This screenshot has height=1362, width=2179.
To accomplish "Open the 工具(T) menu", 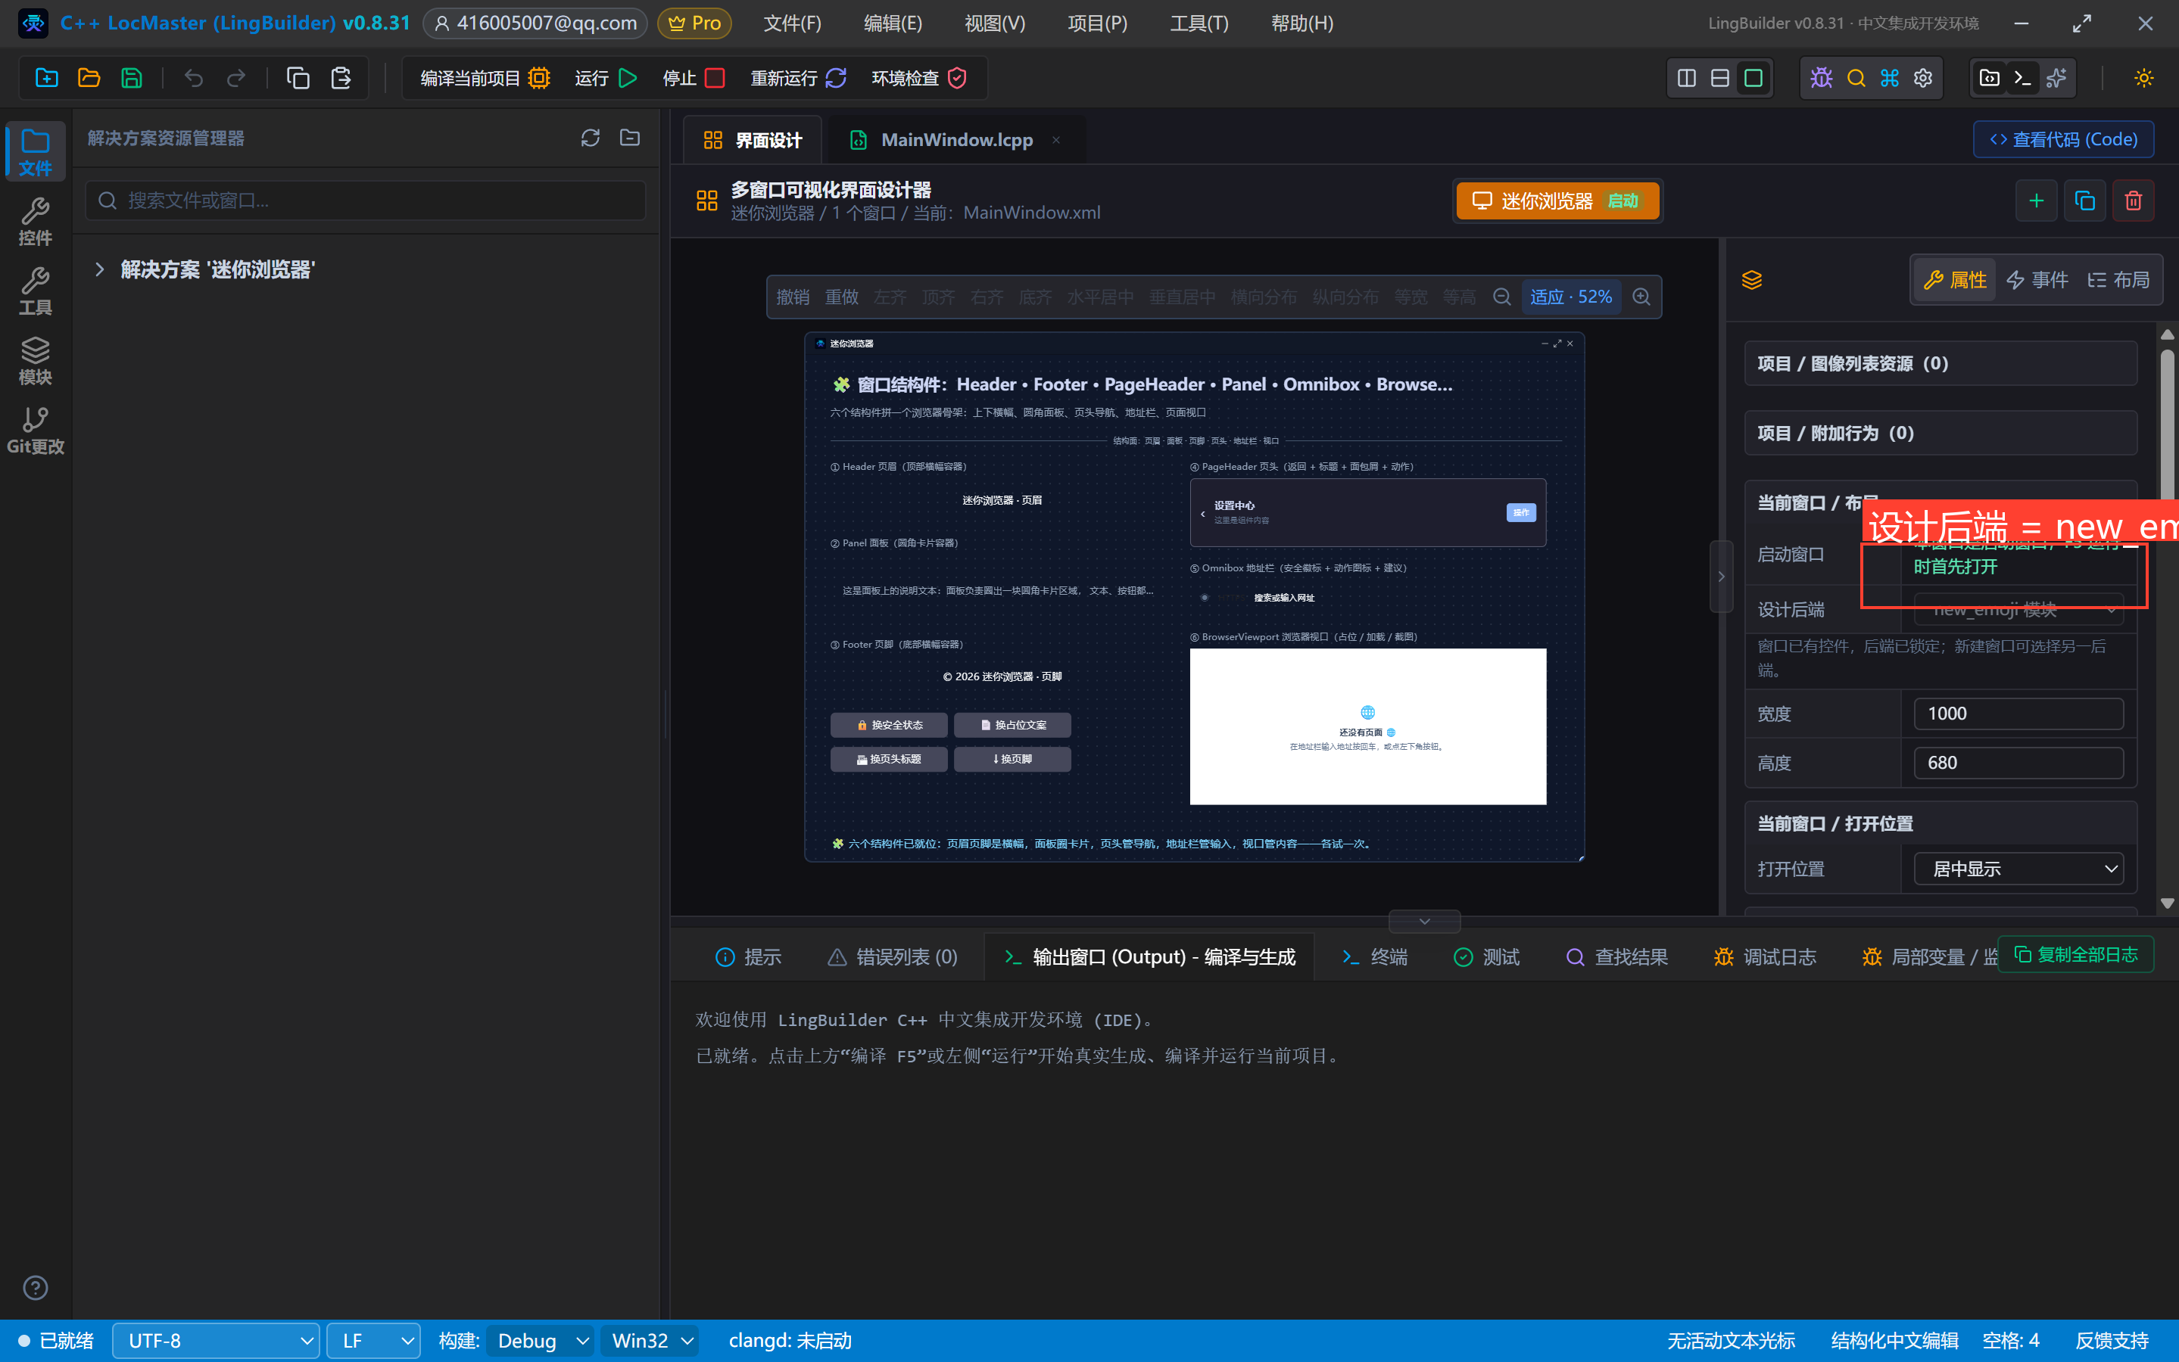I will pyautogui.click(x=1199, y=23).
